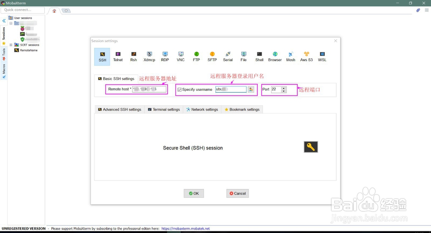Viewport: 431px width, 233px height.
Task: Select the Xdmcp session type
Action: (149, 56)
